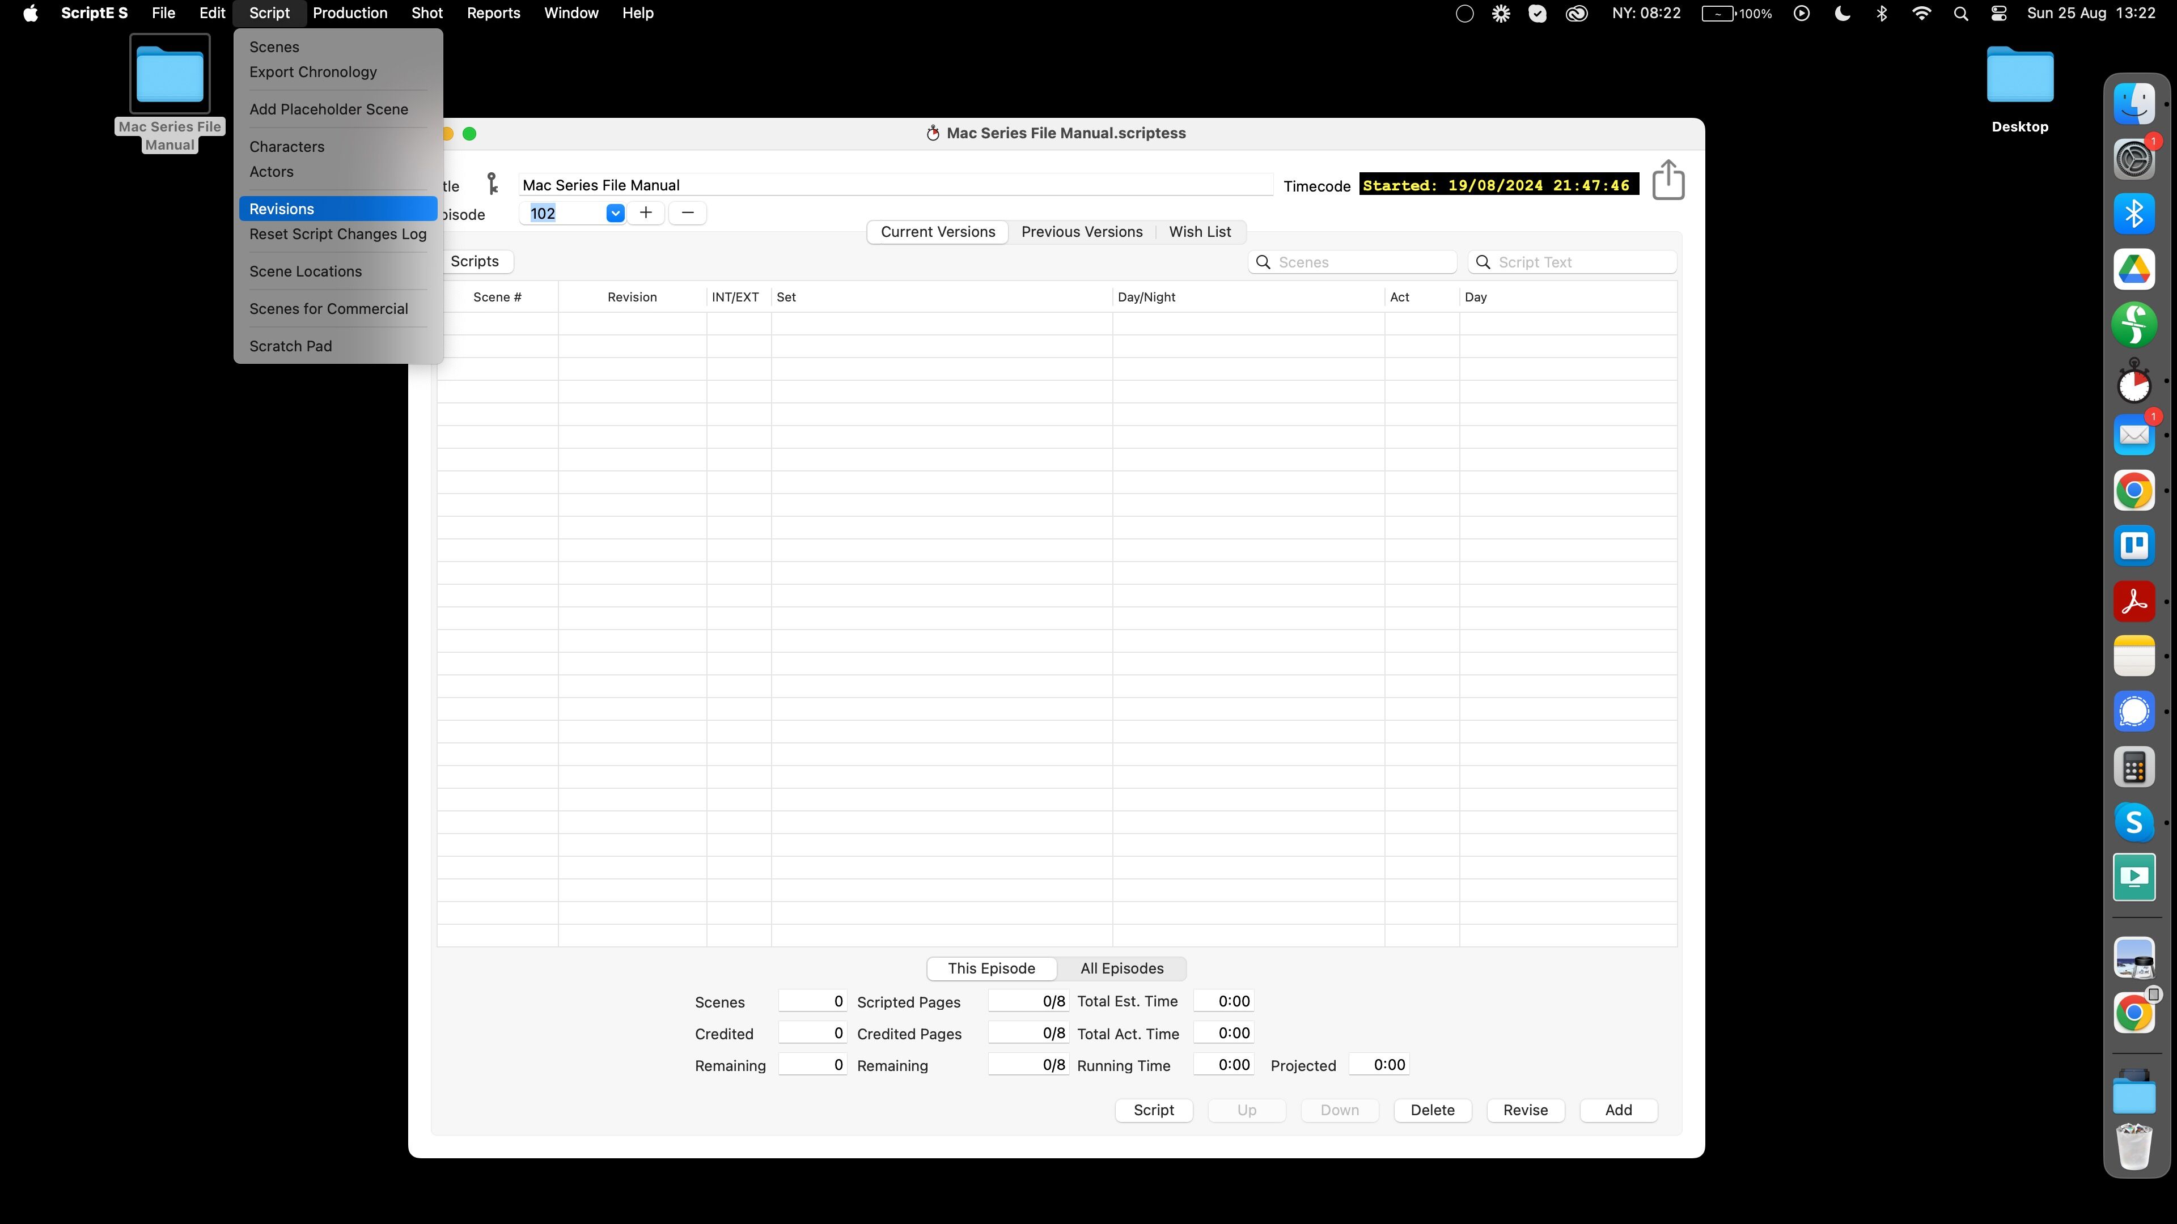Screen dimensions: 2177x1224
Task: Choose Revisions from the Script menu
Action: tap(281, 209)
